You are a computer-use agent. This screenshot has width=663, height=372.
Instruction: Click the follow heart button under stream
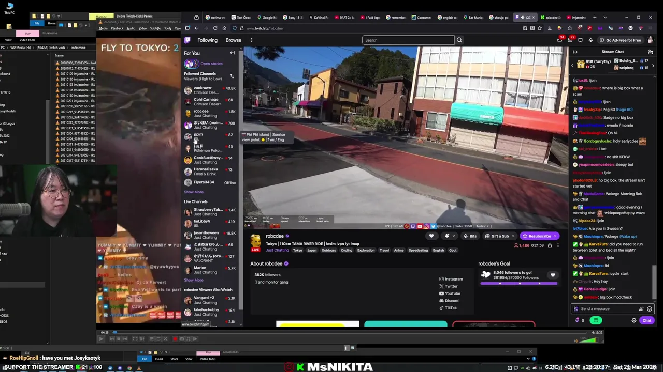431,236
